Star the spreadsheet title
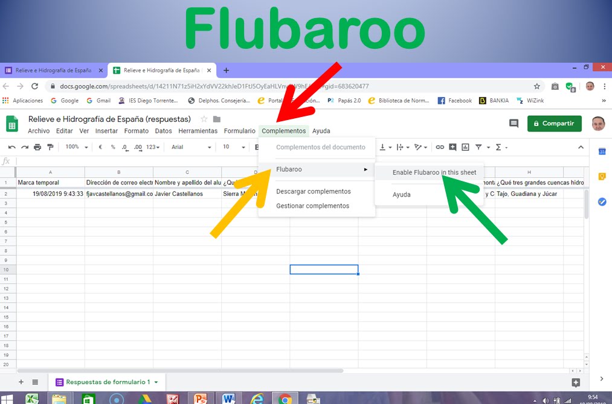The height and width of the screenshot is (404, 612). (x=204, y=119)
